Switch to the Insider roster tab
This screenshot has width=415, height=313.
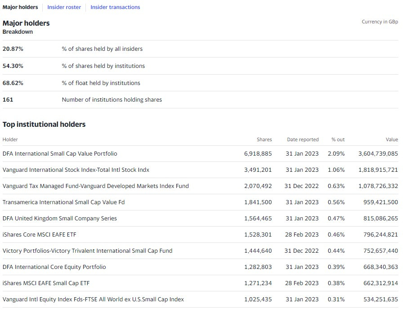tap(64, 7)
